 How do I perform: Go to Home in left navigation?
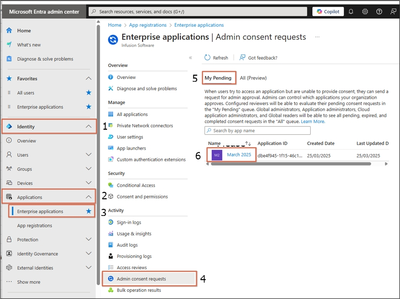pos(24,31)
